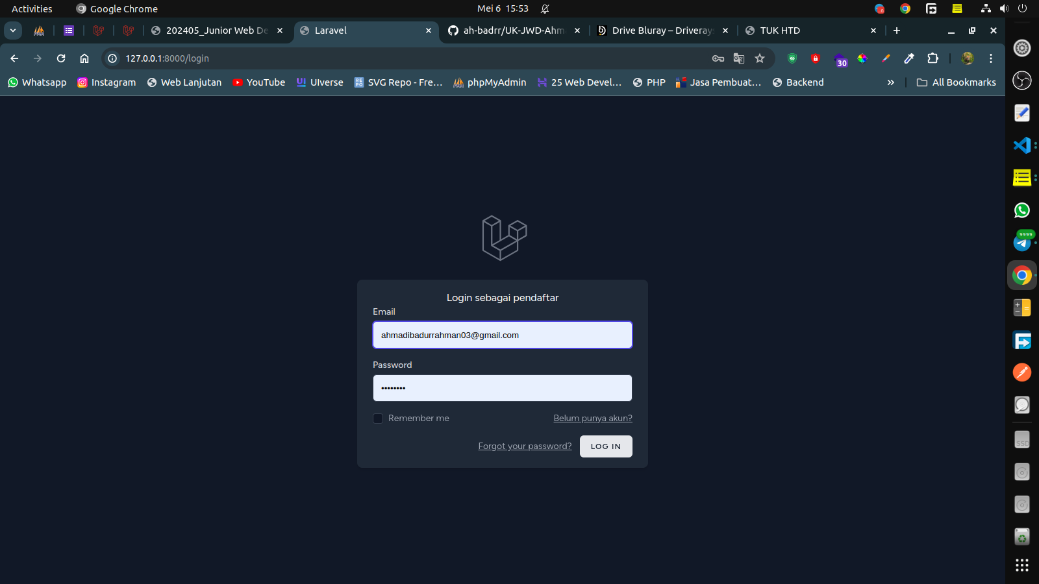Screen dimensions: 1039x584
Task: Open the Instagram bookmark
Action: click(106, 82)
